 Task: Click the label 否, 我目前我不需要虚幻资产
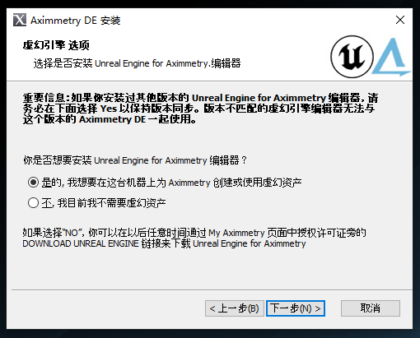pyautogui.click(x=104, y=203)
